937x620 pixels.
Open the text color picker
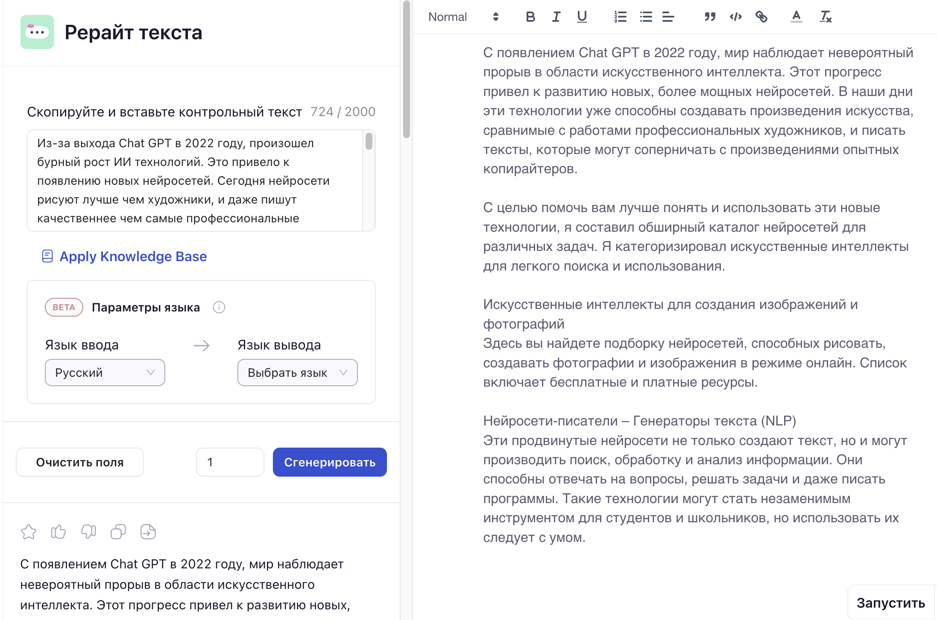tap(796, 17)
